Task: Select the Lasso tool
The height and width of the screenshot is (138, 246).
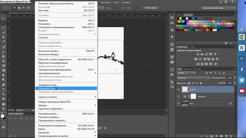Action: click(x=3, y=28)
